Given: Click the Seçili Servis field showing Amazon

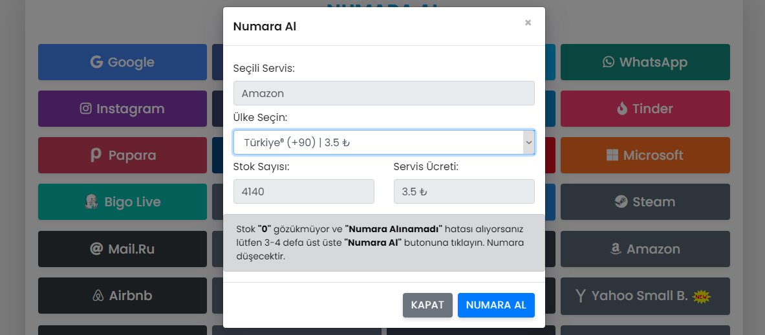Looking at the screenshot, I should (x=384, y=93).
